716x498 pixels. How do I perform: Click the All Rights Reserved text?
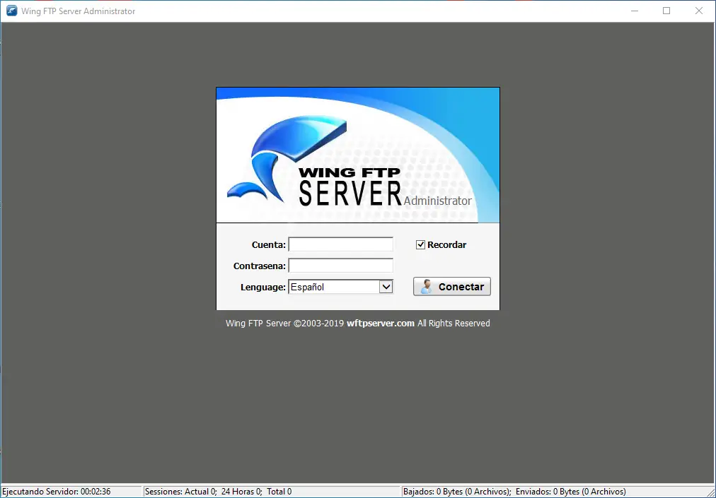pyautogui.click(x=454, y=324)
